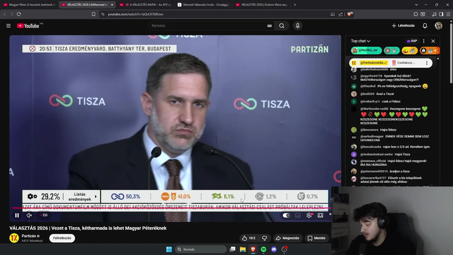Expand the Top chat dropdown

(361, 41)
